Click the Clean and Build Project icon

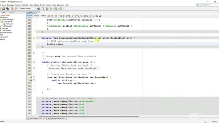point(47,9)
